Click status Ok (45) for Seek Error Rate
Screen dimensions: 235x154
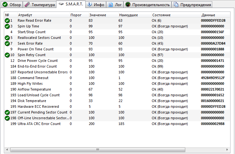pos(157,44)
